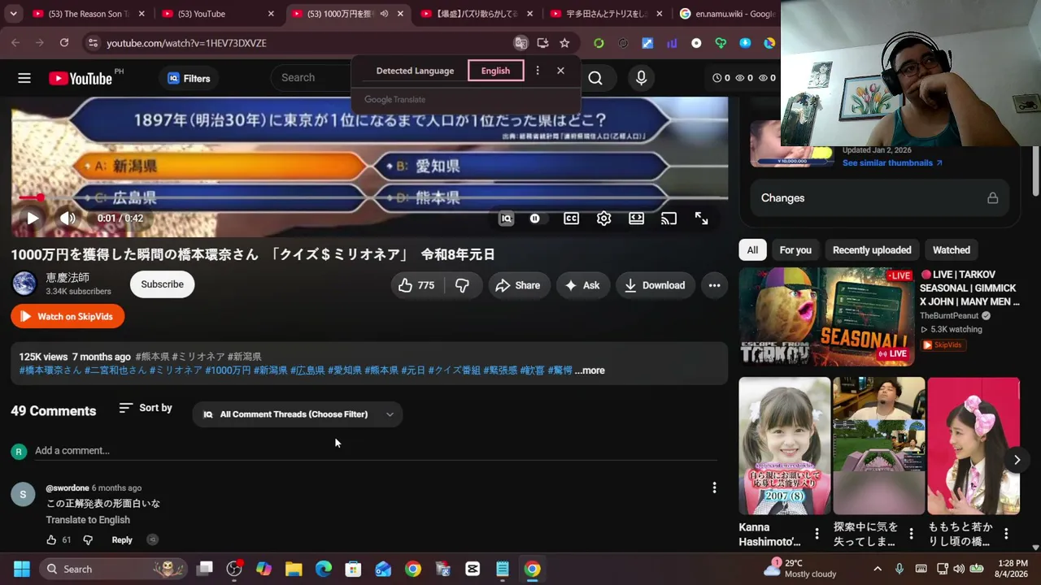The width and height of the screenshot is (1041, 585).
Task: Click Watch on SkipVids button
Action: point(68,316)
